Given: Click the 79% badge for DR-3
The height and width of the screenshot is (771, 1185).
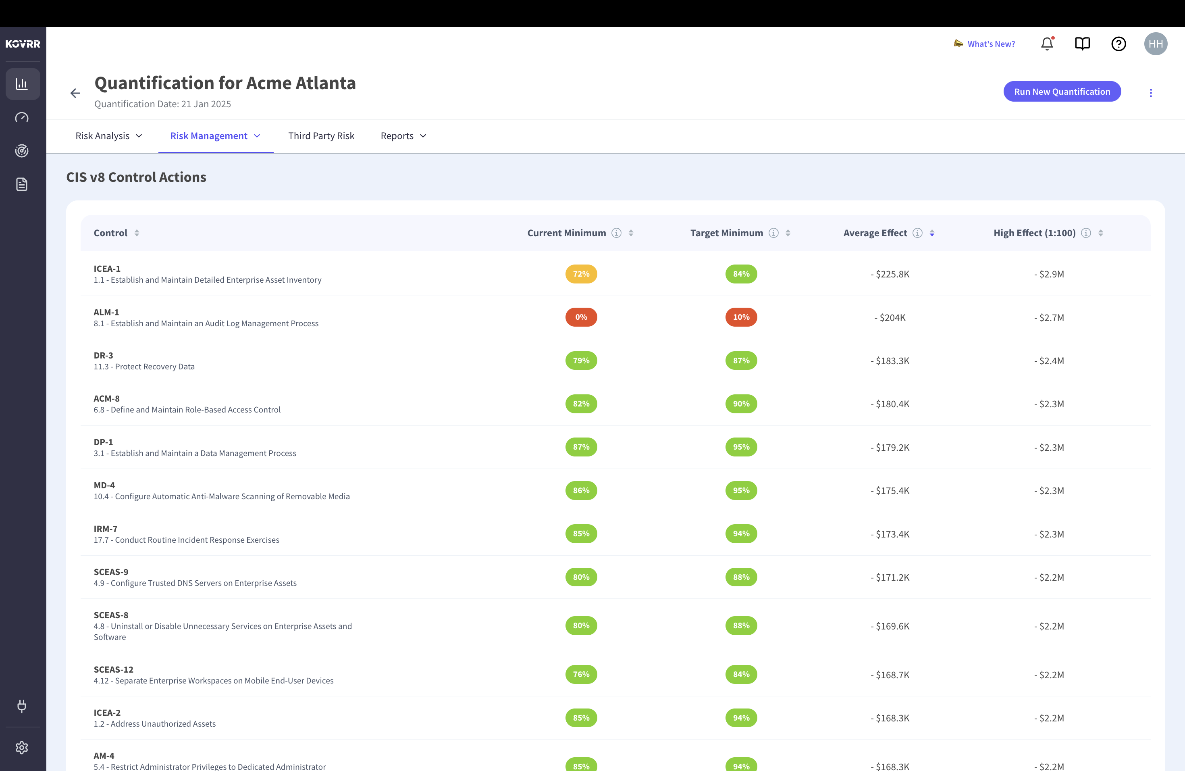Looking at the screenshot, I should 581,360.
